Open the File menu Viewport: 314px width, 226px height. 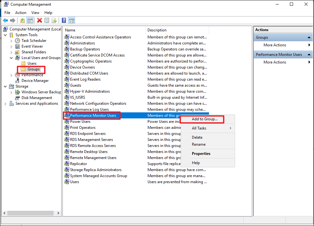7,13
